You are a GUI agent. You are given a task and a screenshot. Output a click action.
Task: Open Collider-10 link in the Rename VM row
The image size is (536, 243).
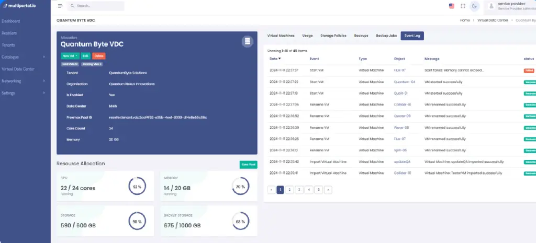[403, 105]
